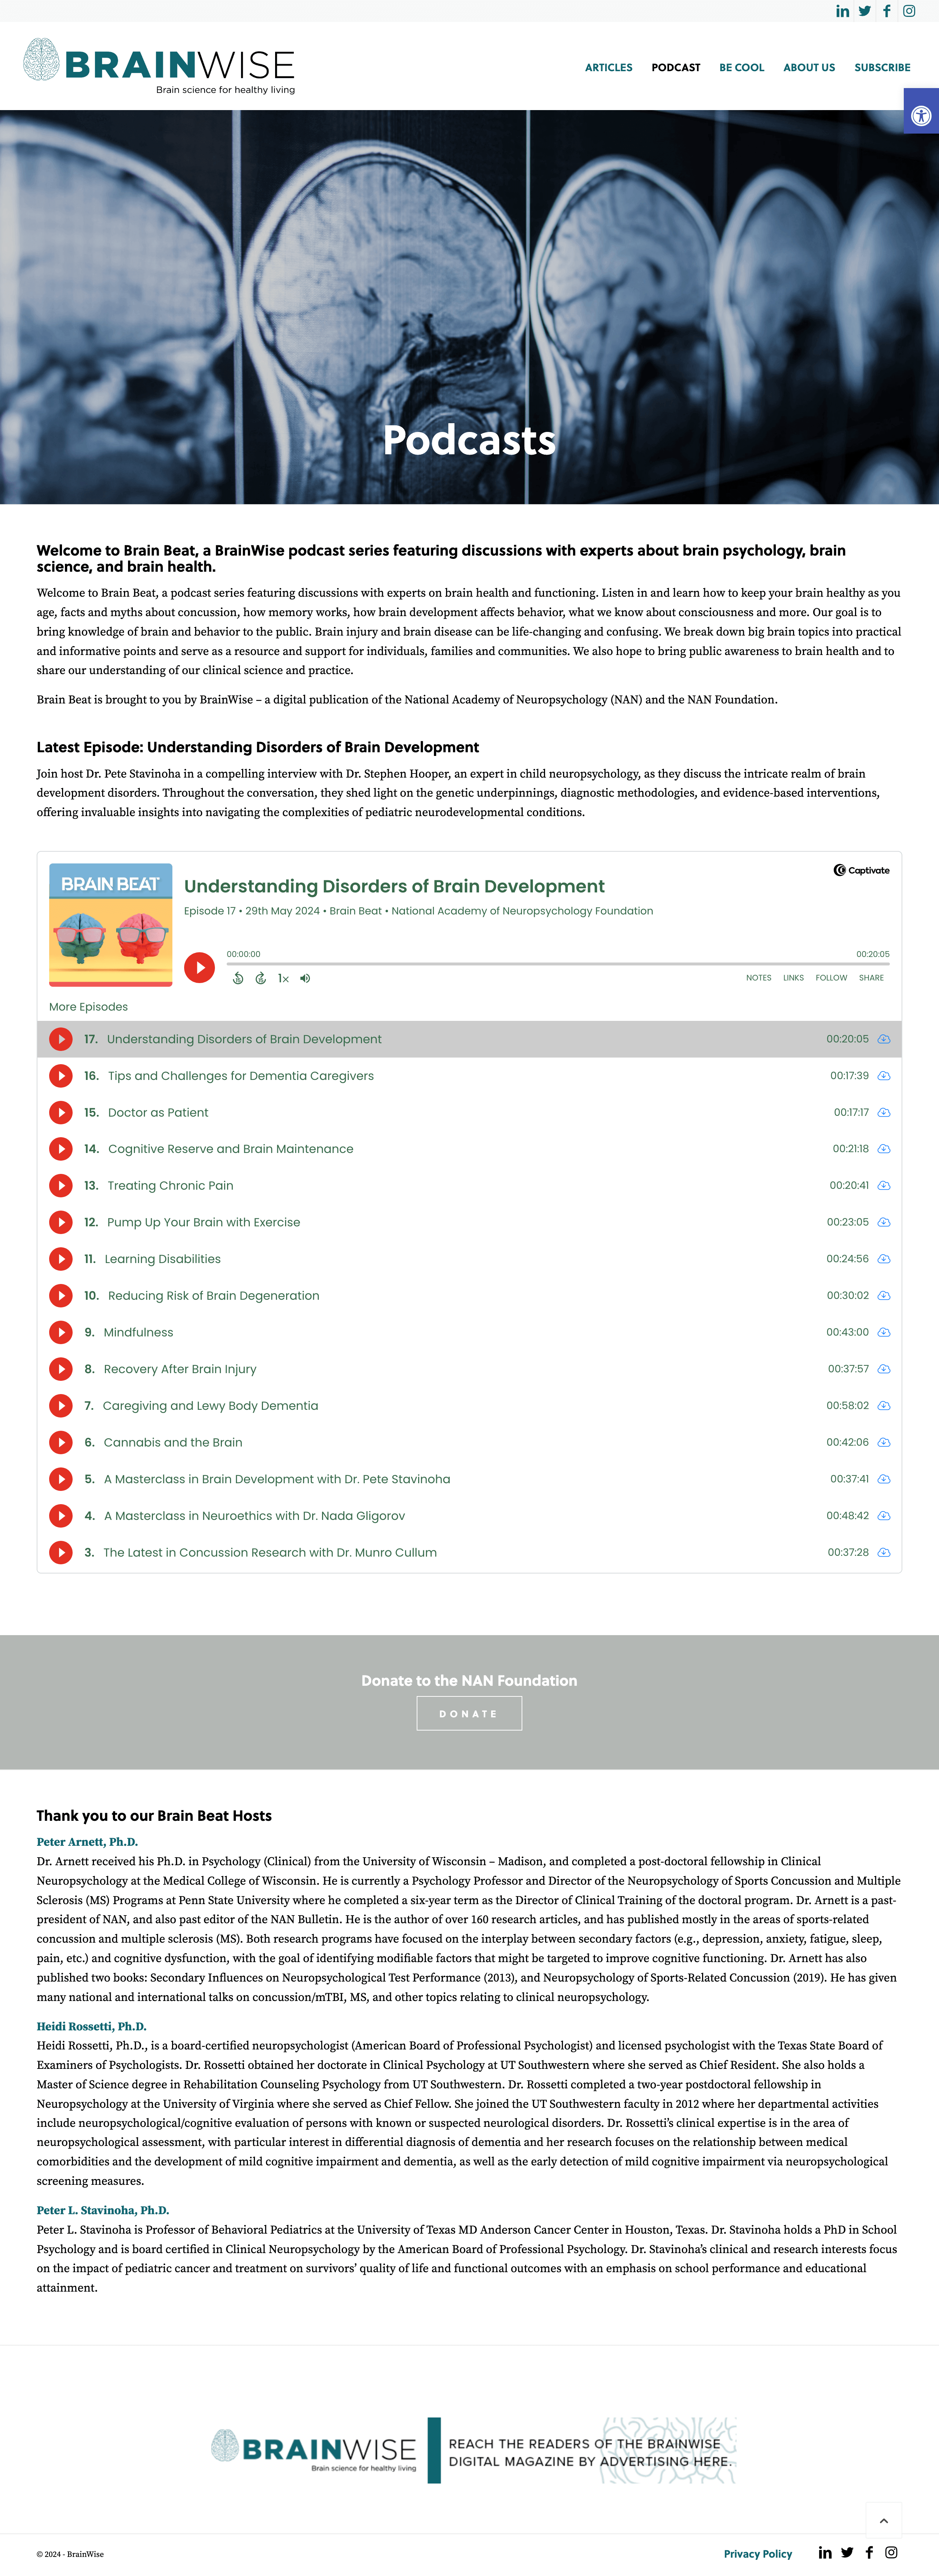Download episode 10 via cloud icon
939x2576 pixels.
click(884, 1296)
